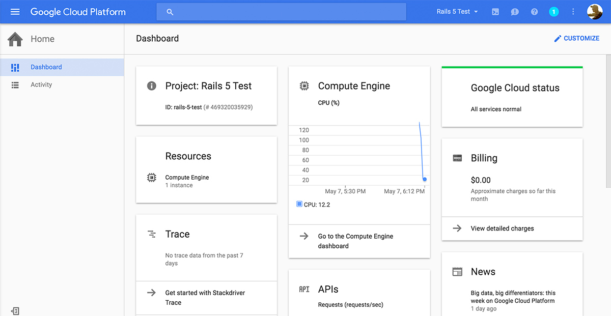
Task: Click the Trace card icon
Action: point(151,234)
